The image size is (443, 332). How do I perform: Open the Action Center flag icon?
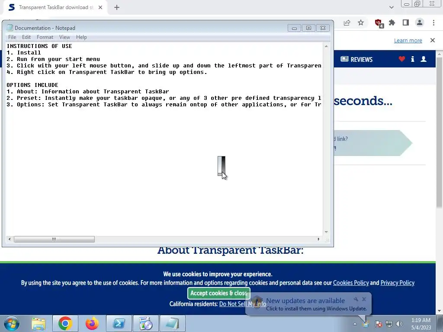coord(379,324)
